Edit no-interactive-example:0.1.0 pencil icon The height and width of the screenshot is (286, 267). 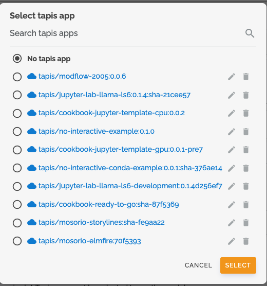tap(232, 132)
